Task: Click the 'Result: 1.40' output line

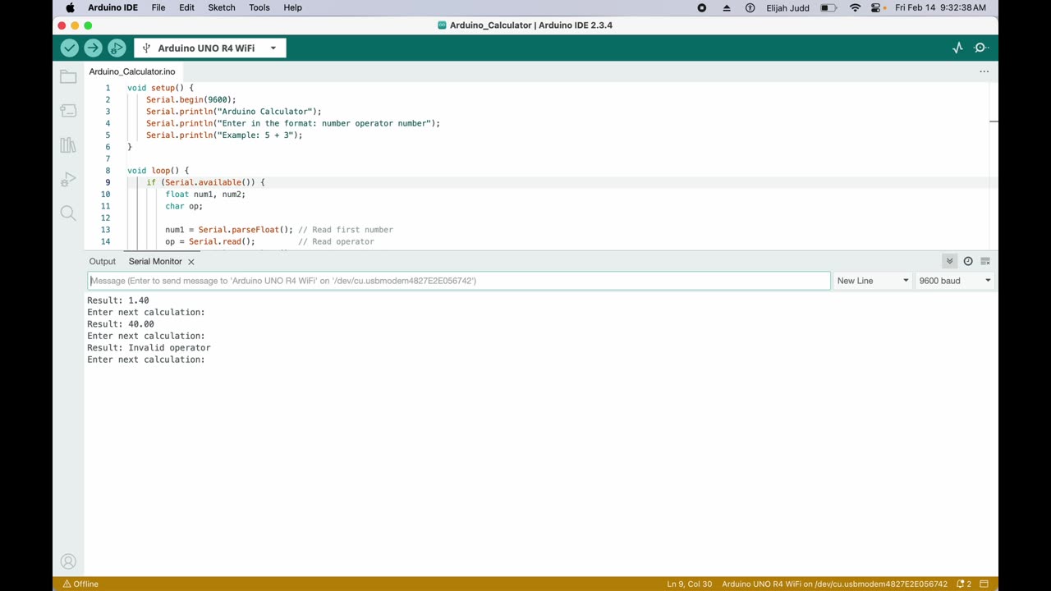Action: tap(118, 300)
